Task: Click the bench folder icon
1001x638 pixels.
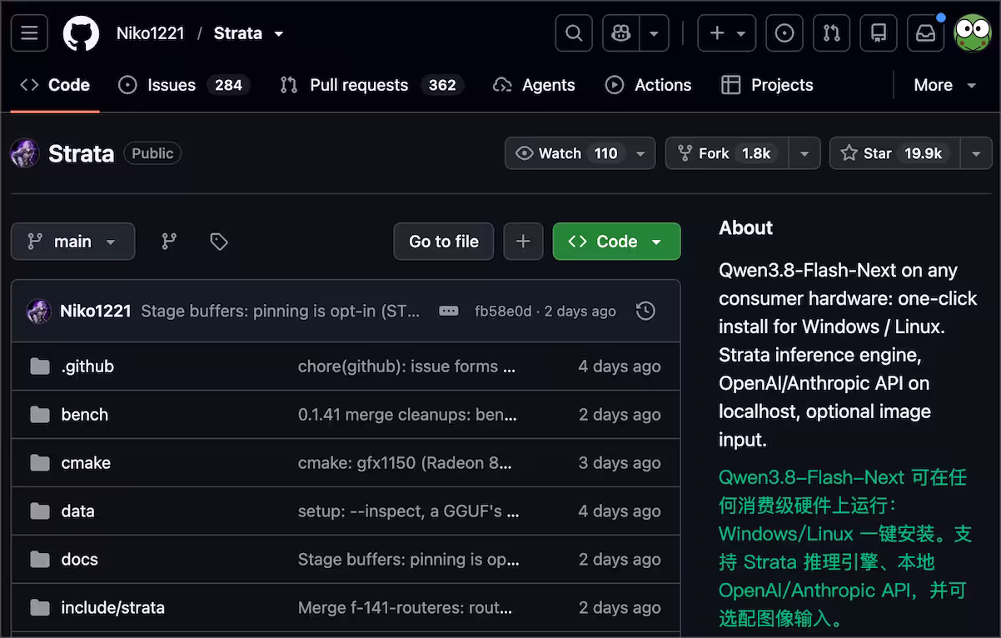Action: coord(40,415)
